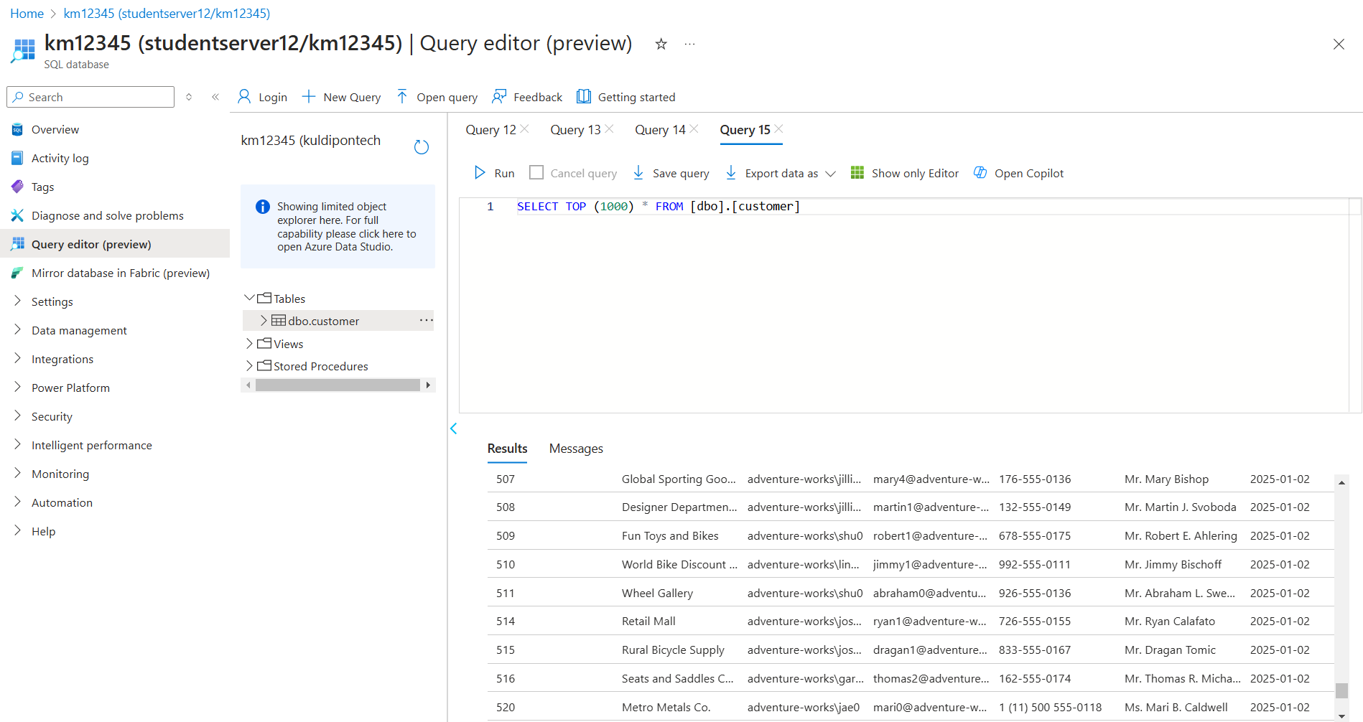
Task: Click the Cancel query checkbox
Action: [x=536, y=173]
